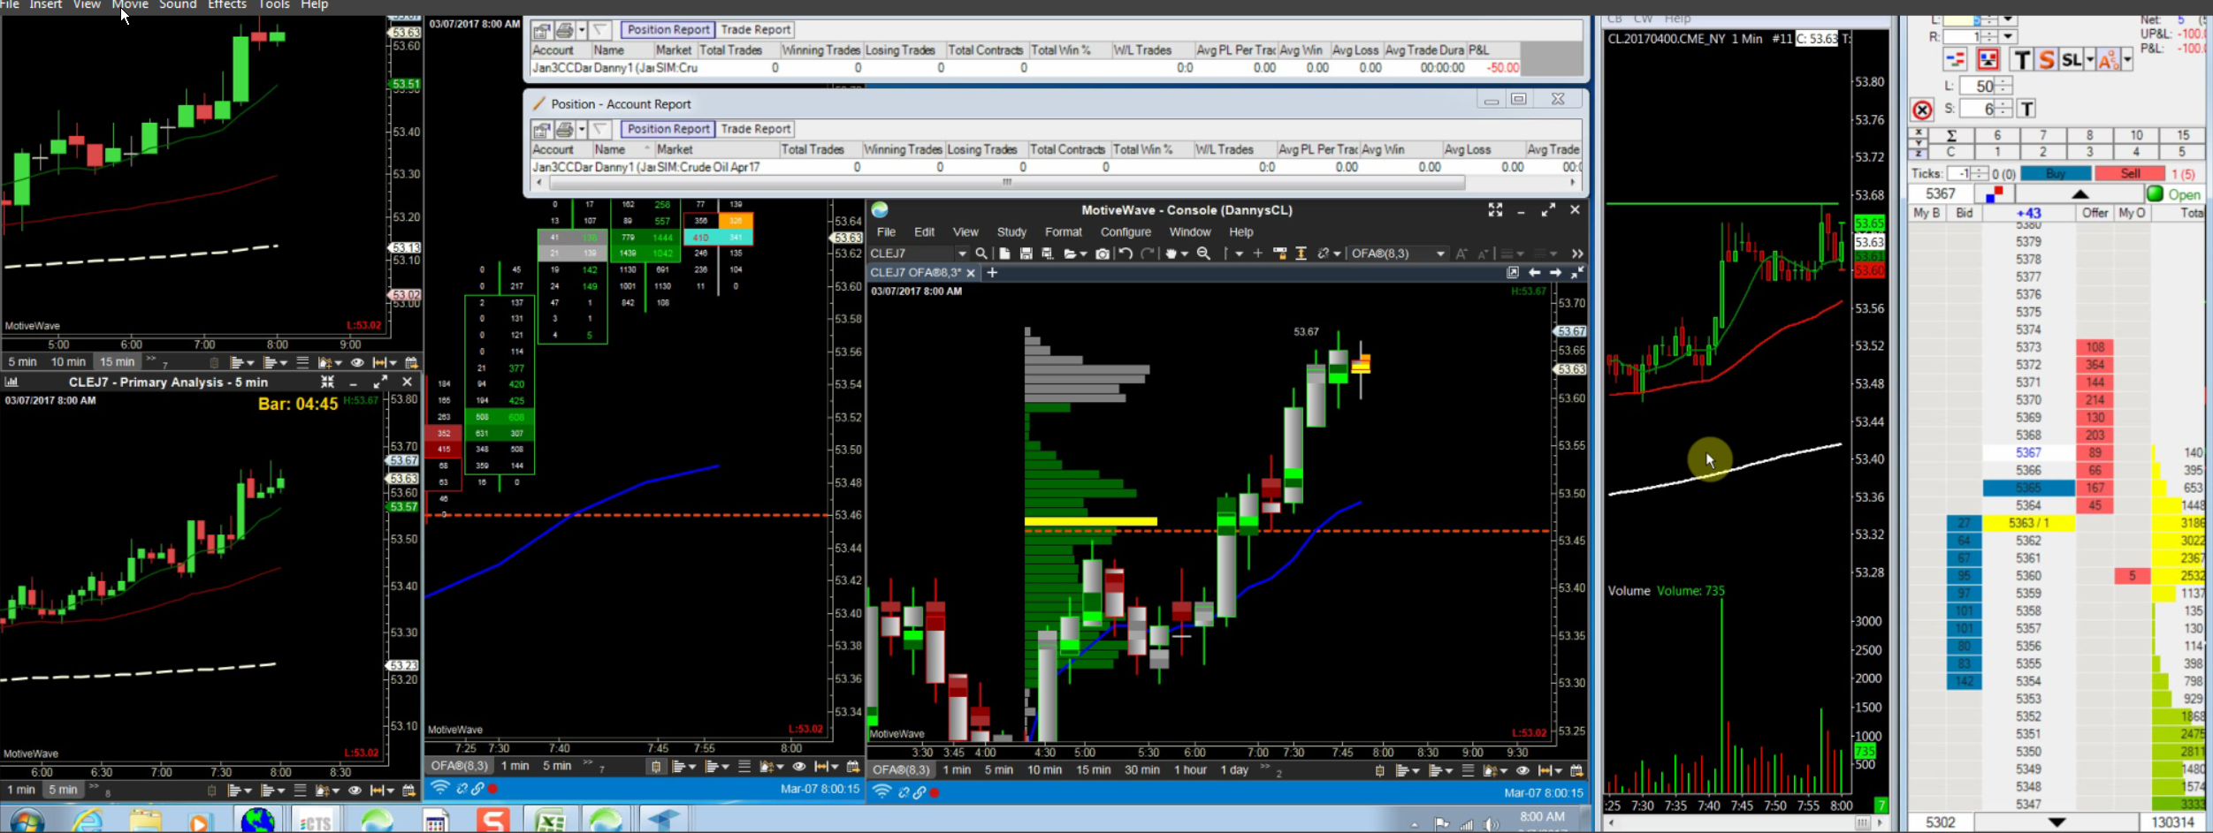Click the blue Buy button
Screen dimensions: 2213x833
[2056, 174]
